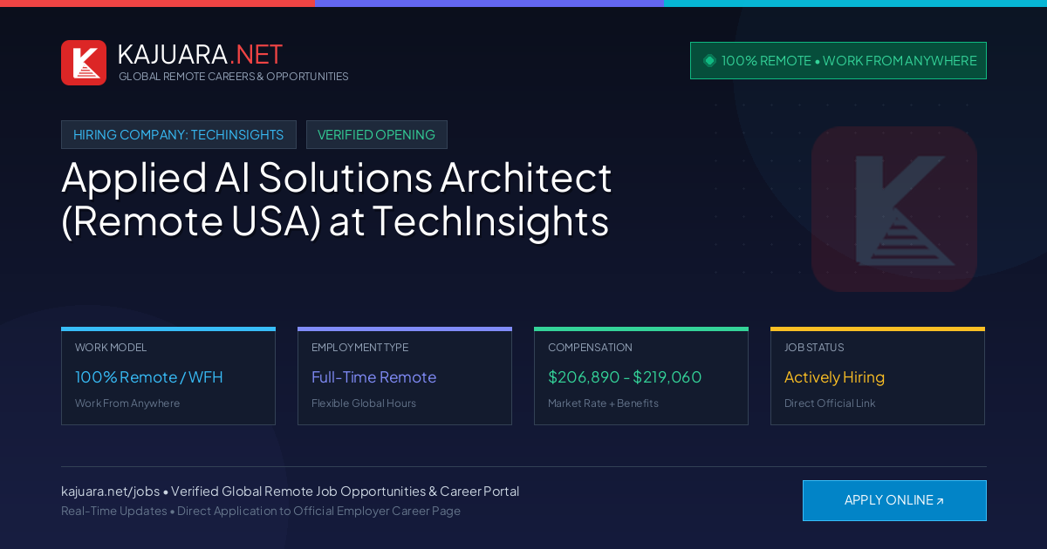The width and height of the screenshot is (1047, 549).
Task: Select the Verified Opening tag
Action: click(x=377, y=134)
